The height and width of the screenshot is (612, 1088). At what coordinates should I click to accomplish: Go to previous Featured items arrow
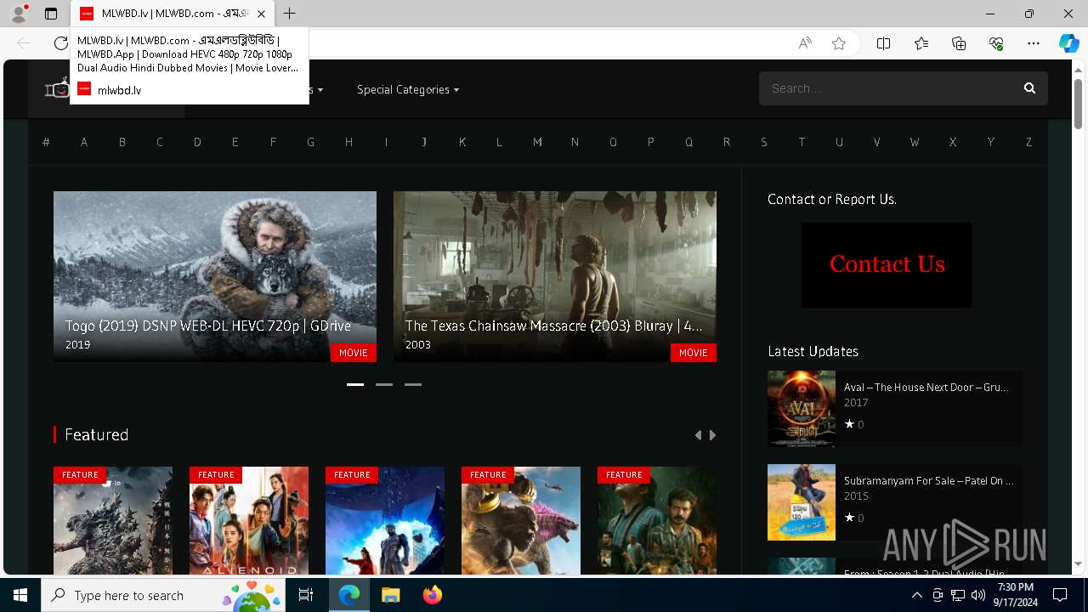(x=698, y=435)
